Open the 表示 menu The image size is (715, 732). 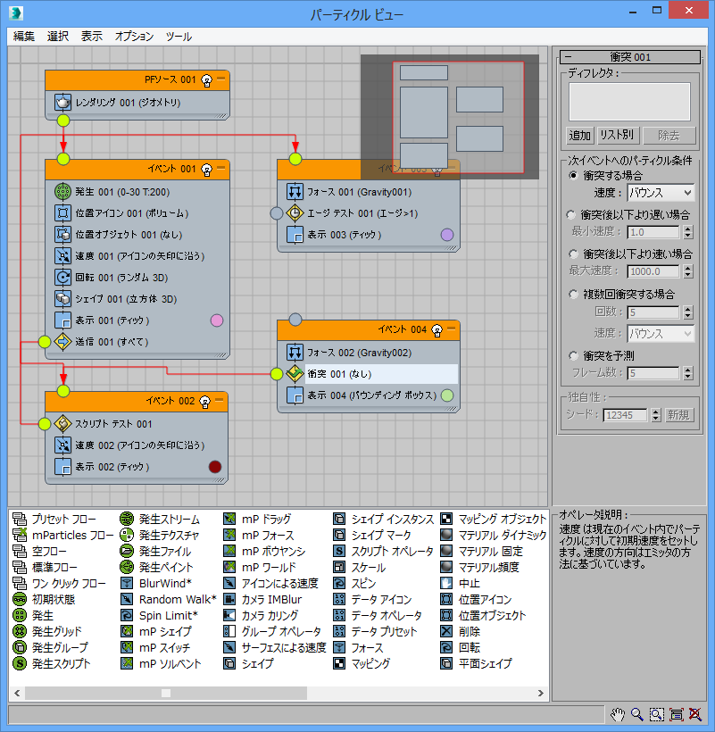click(x=91, y=37)
